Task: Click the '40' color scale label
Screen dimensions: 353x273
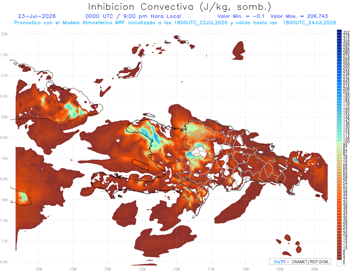Action: pos(345,204)
